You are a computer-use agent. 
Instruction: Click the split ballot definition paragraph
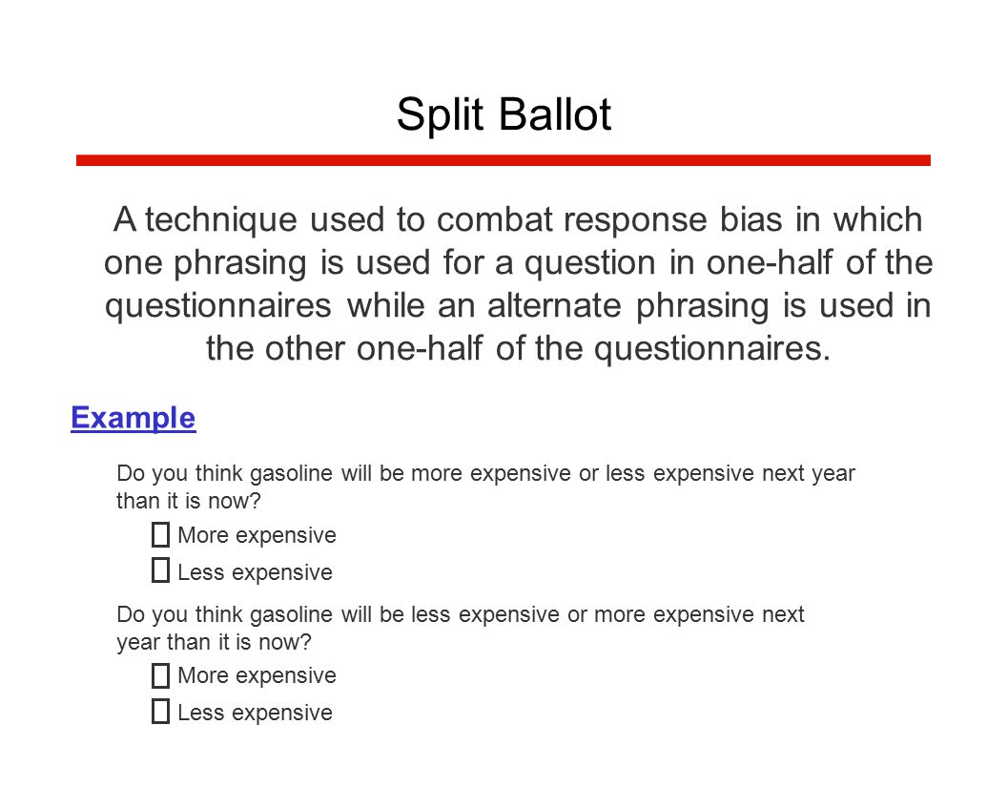518,284
